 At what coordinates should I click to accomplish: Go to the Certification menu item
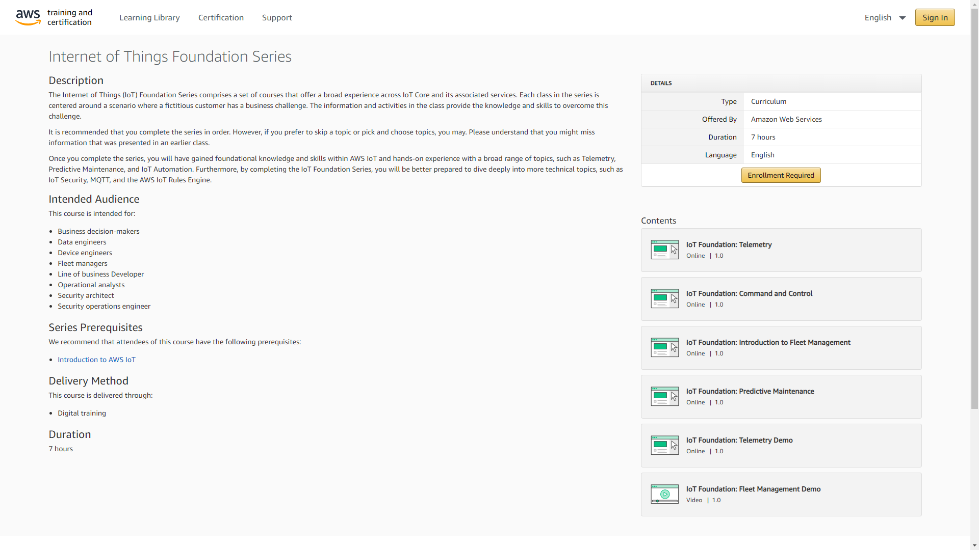pos(221,17)
